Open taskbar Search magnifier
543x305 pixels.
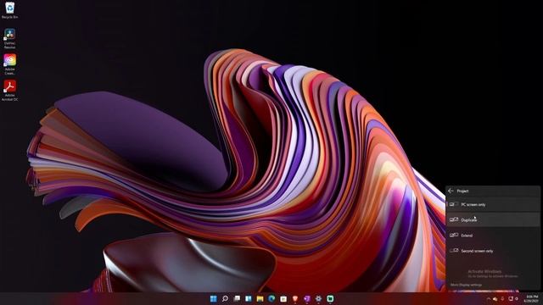[x=225, y=298]
